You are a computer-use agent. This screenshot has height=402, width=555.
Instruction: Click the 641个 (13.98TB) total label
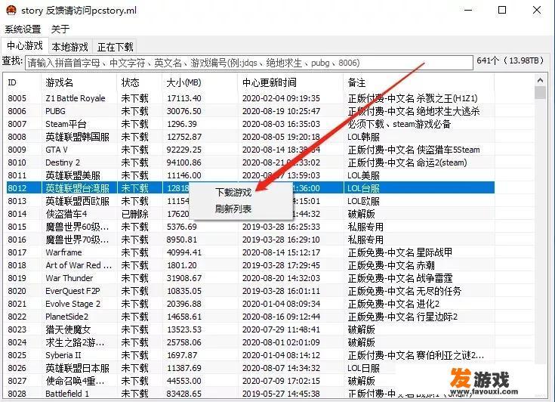coord(510,60)
